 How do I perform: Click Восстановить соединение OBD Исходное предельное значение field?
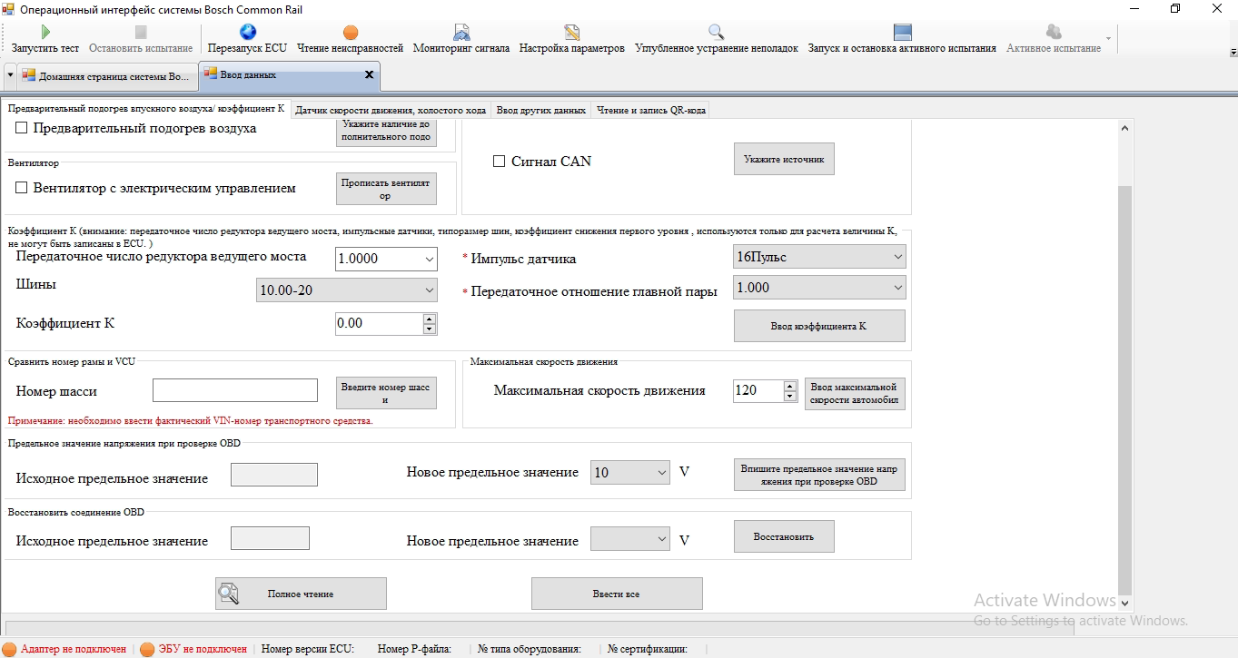click(270, 538)
